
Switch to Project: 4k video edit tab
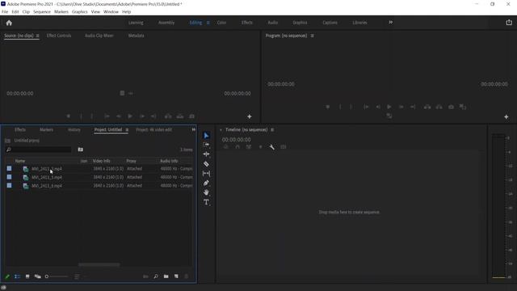coord(154,130)
